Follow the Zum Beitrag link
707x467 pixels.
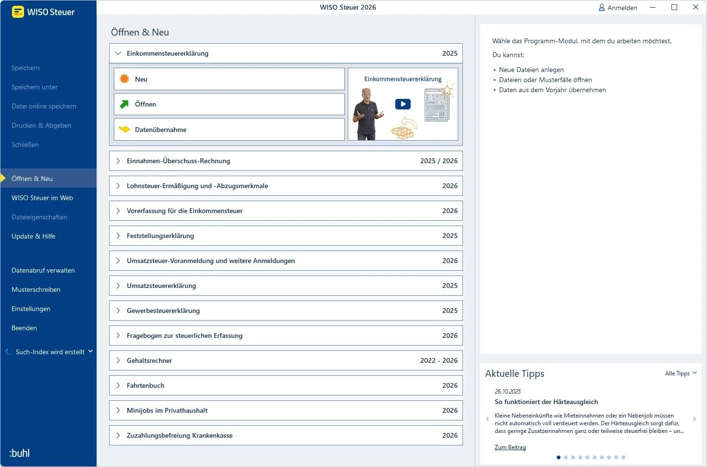tap(510, 447)
